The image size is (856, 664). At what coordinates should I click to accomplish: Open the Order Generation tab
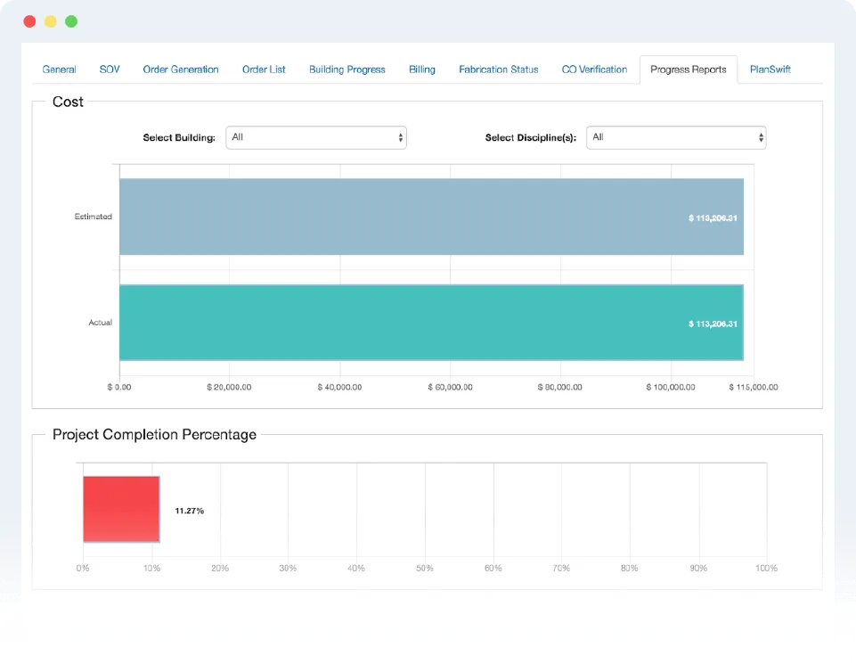[181, 70]
